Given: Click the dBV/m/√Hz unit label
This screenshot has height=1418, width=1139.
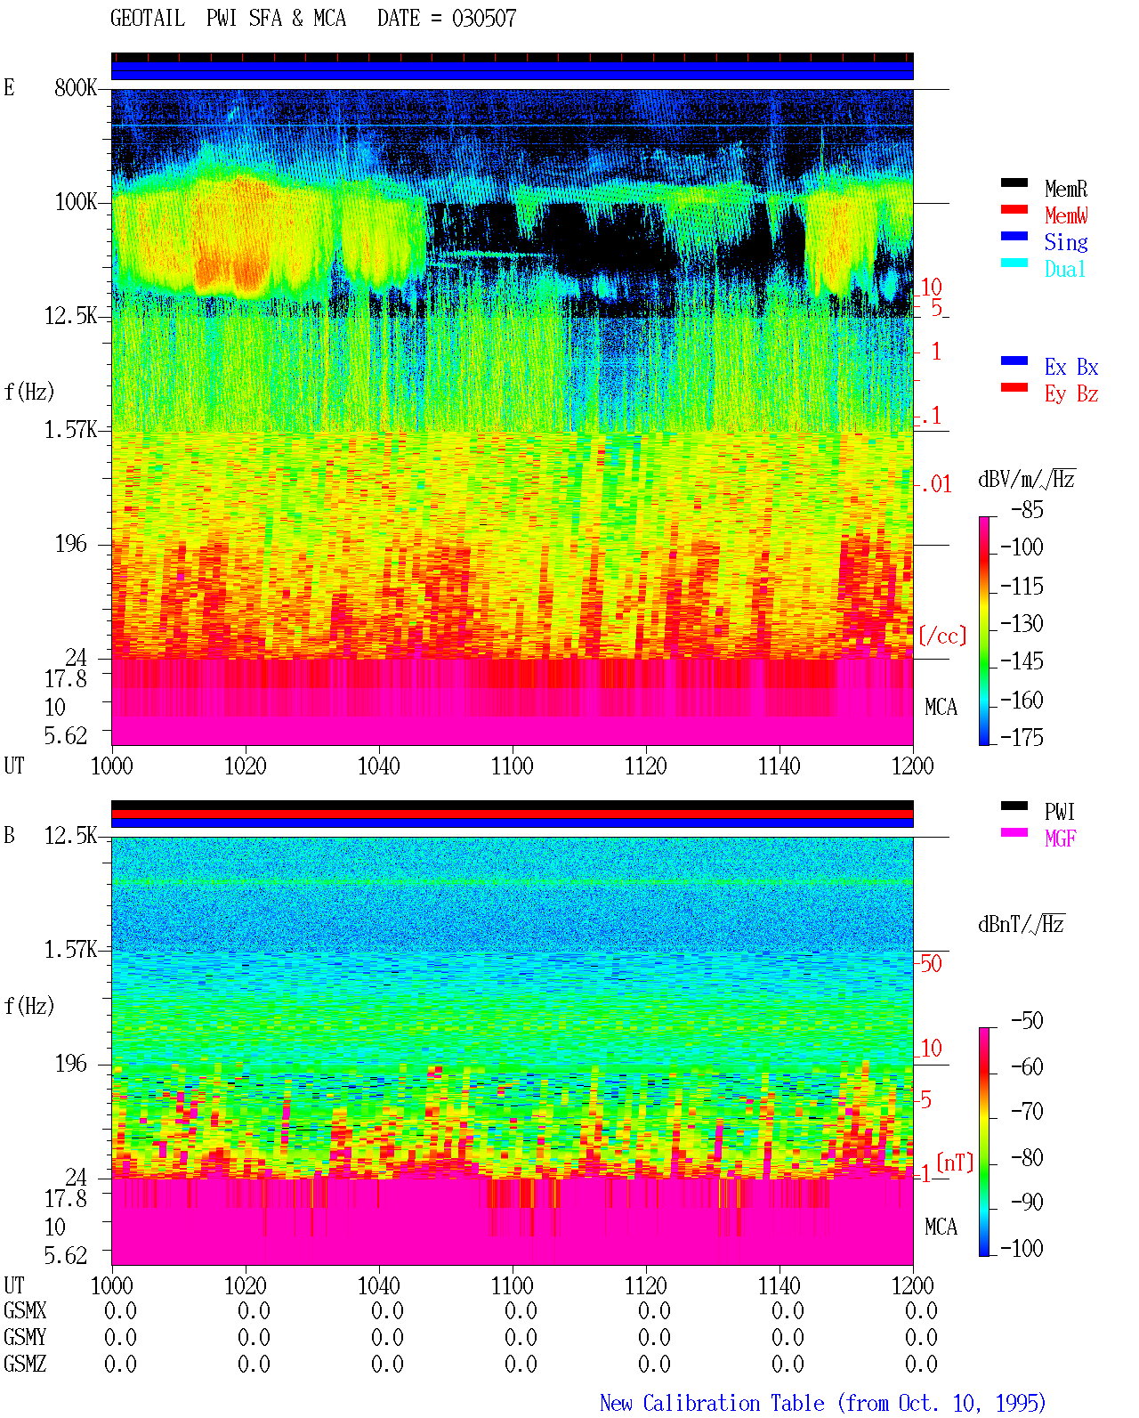Looking at the screenshot, I should tap(1027, 479).
